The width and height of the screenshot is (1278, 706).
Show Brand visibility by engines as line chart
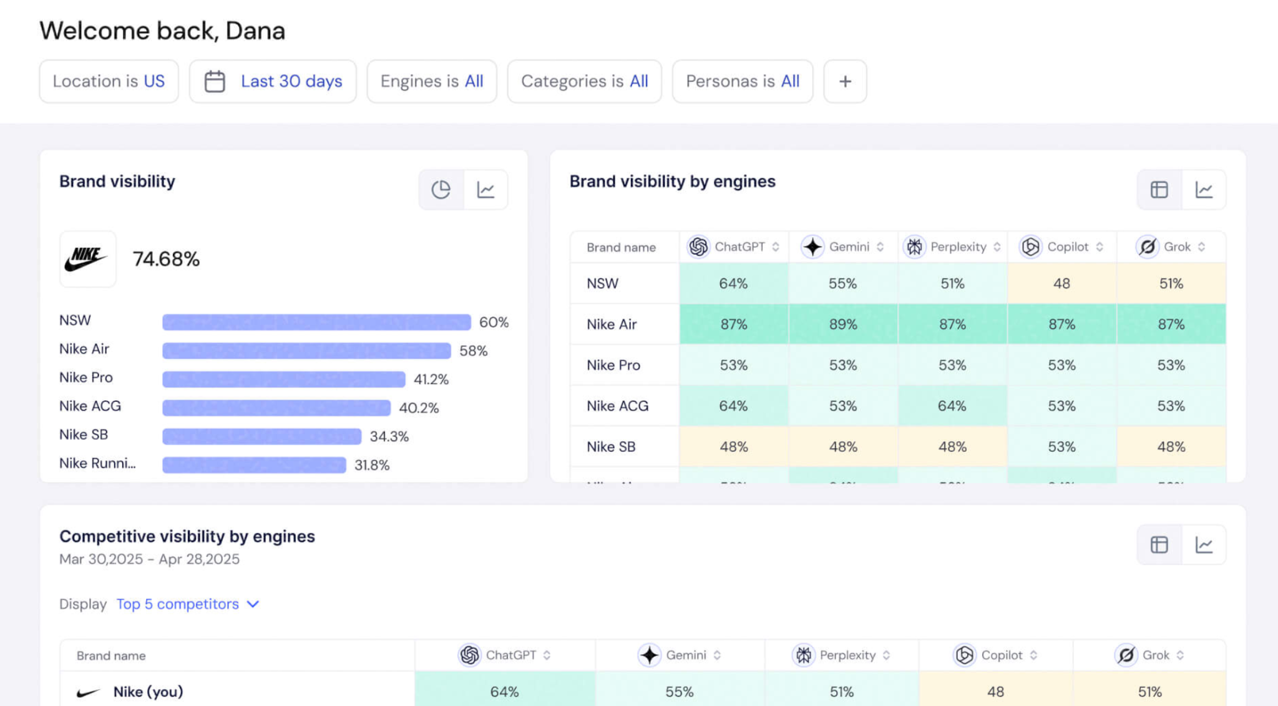pyautogui.click(x=1204, y=190)
